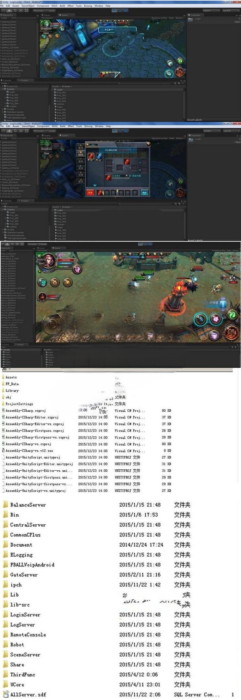The image size is (241, 700).
Task: Click the SceneServer folder icon
Action: click(x=6, y=654)
